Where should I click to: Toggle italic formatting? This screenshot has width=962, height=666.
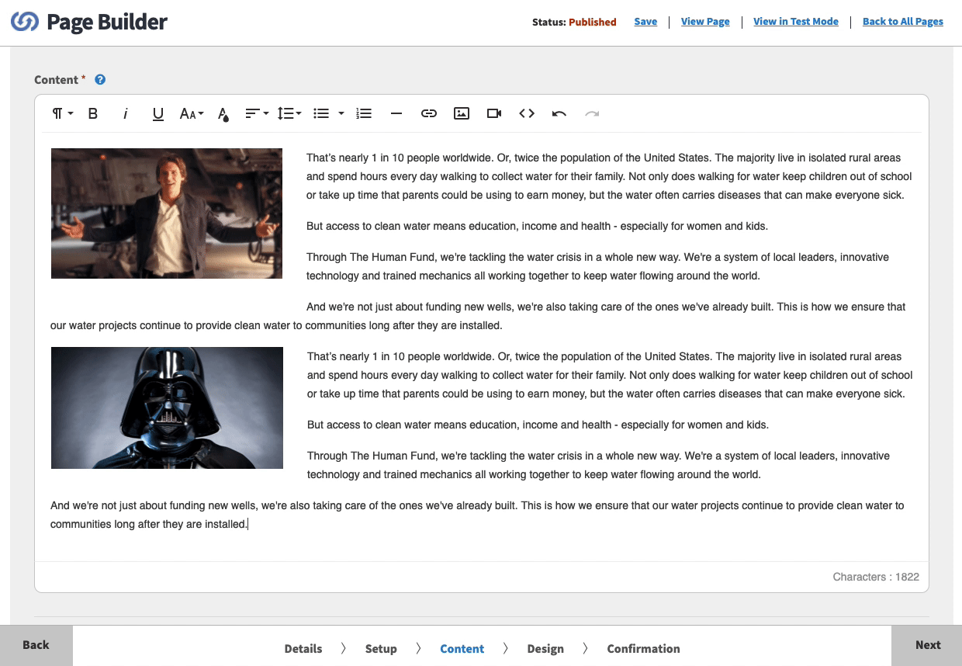(125, 113)
